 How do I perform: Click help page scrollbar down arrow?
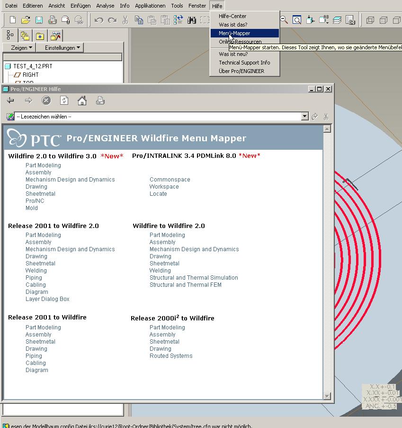pyautogui.click(x=327, y=396)
